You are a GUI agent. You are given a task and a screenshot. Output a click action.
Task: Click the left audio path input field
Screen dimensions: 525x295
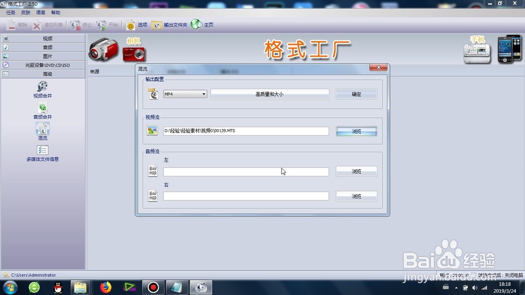(246, 172)
